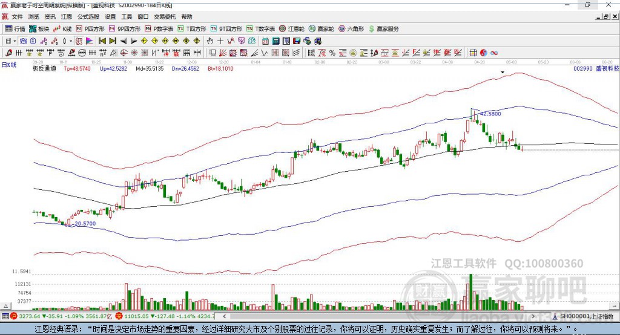Image resolution: width=620 pixels, height=335 pixels.
Task: Select the hand pan tool
Action: point(209,41)
